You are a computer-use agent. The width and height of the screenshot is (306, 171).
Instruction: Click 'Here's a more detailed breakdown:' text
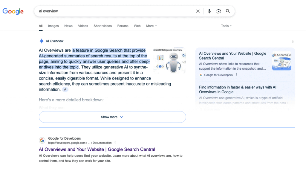tap(71, 100)
